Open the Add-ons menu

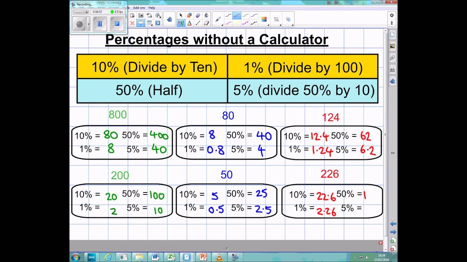[x=139, y=8]
